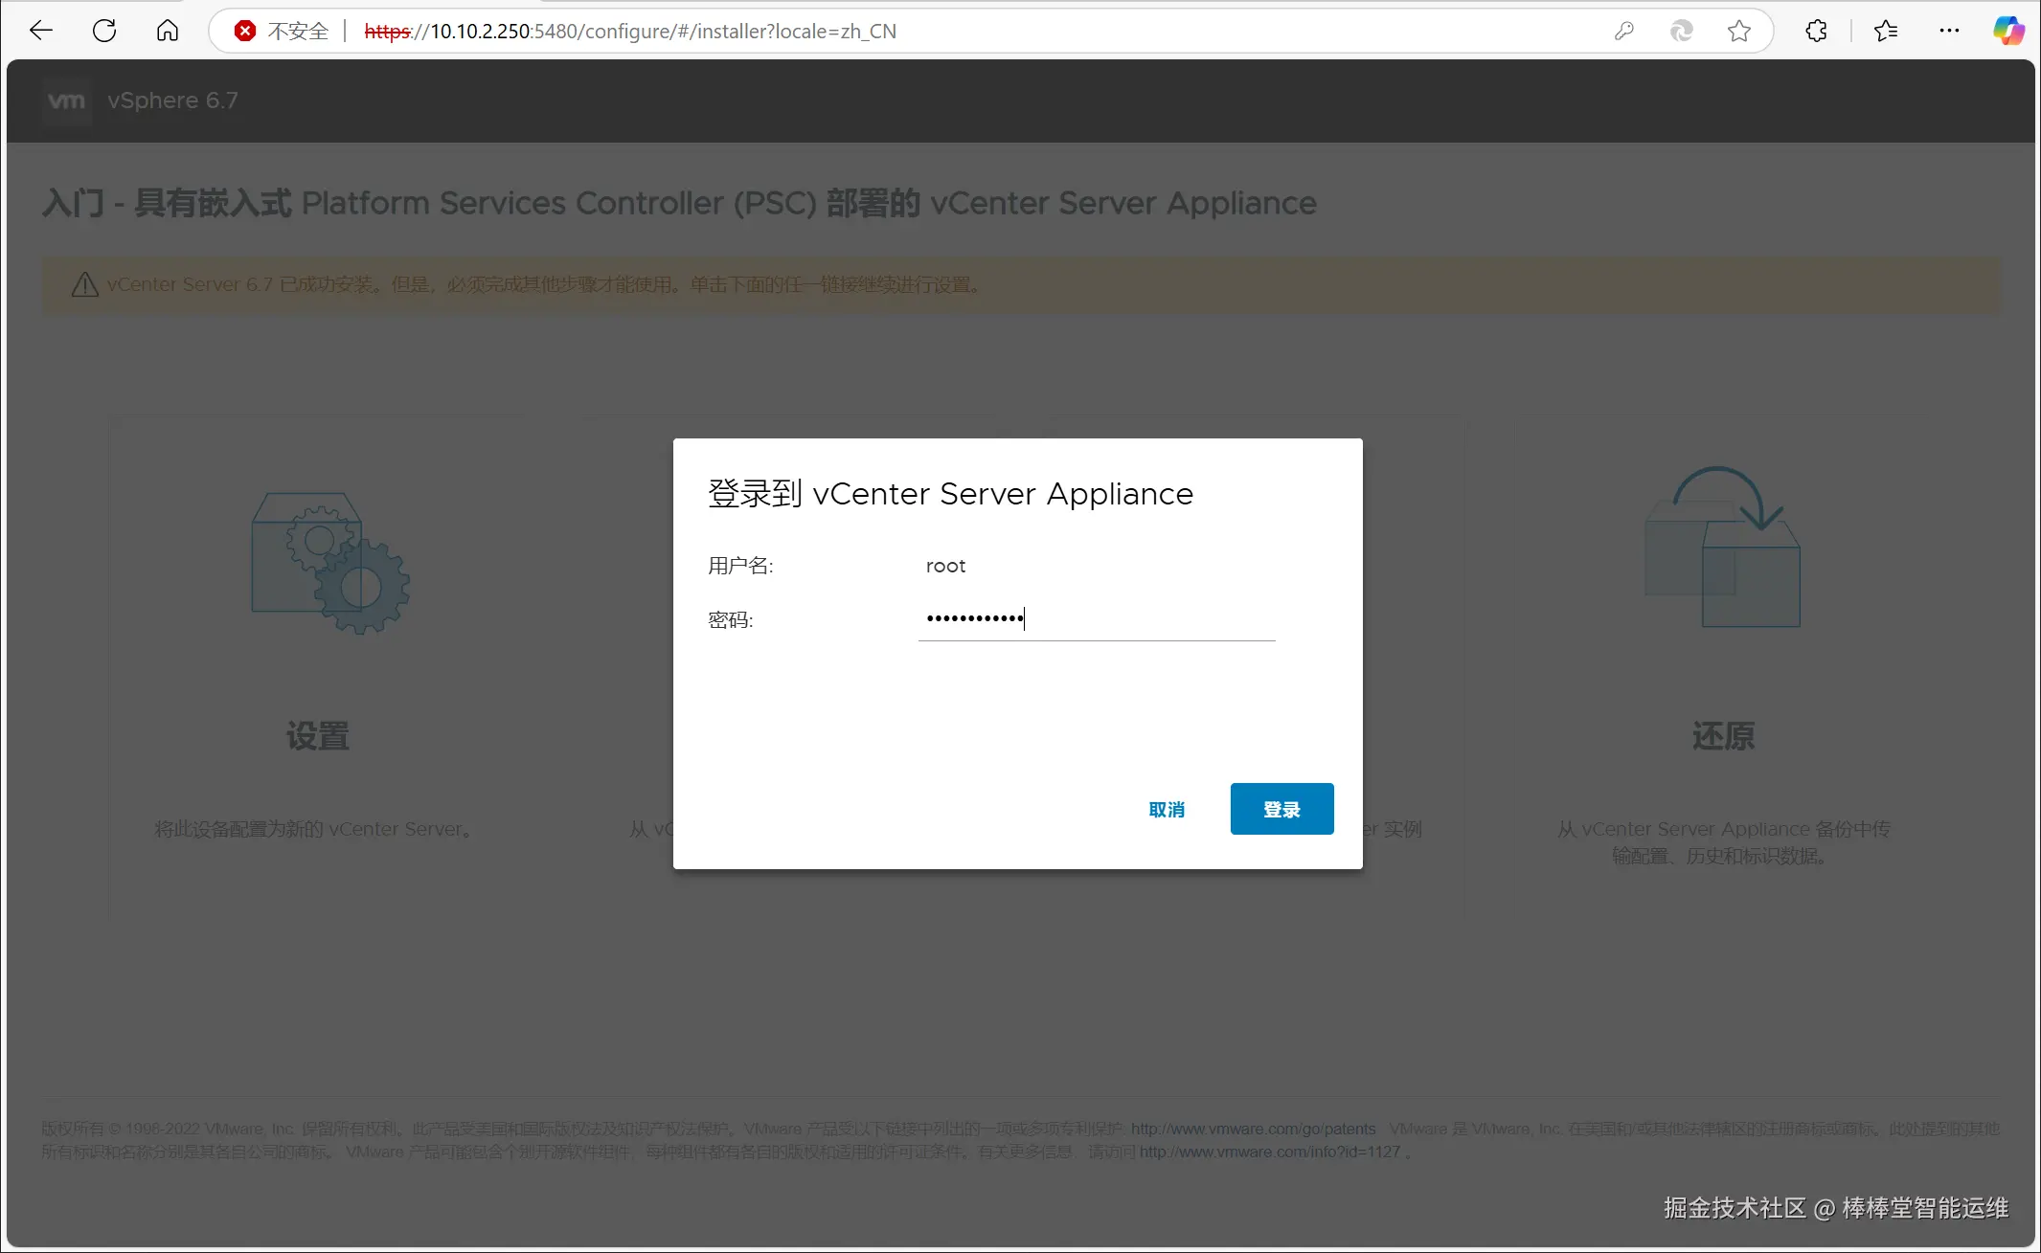
Task: Open saved passwords key icon
Action: tap(1623, 31)
